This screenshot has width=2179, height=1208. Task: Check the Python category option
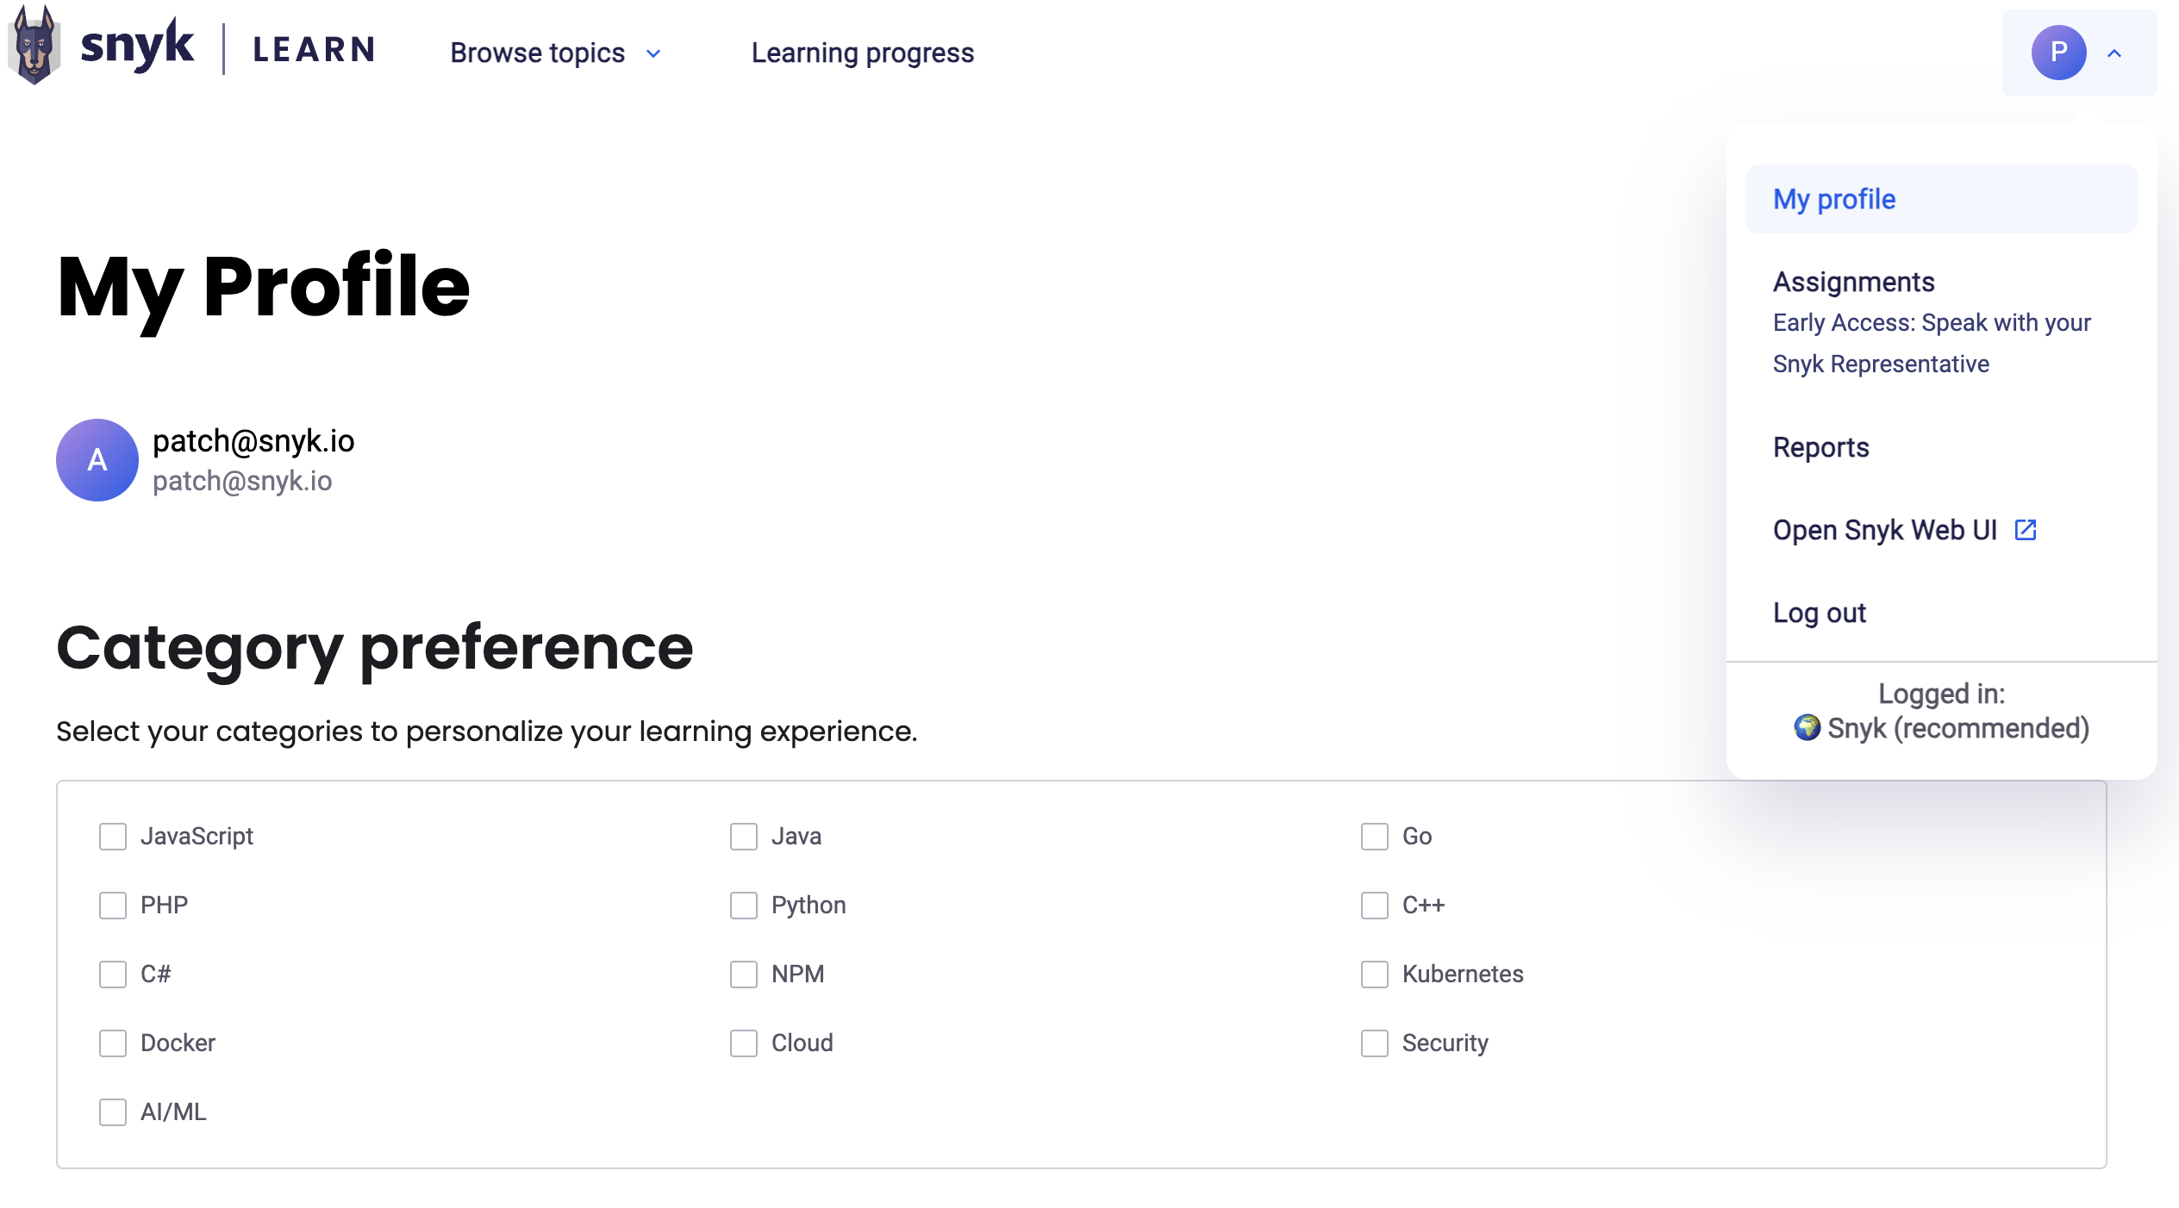(x=743, y=906)
